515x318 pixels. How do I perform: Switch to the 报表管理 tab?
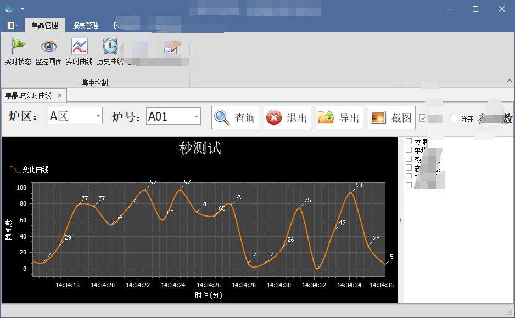pos(85,25)
